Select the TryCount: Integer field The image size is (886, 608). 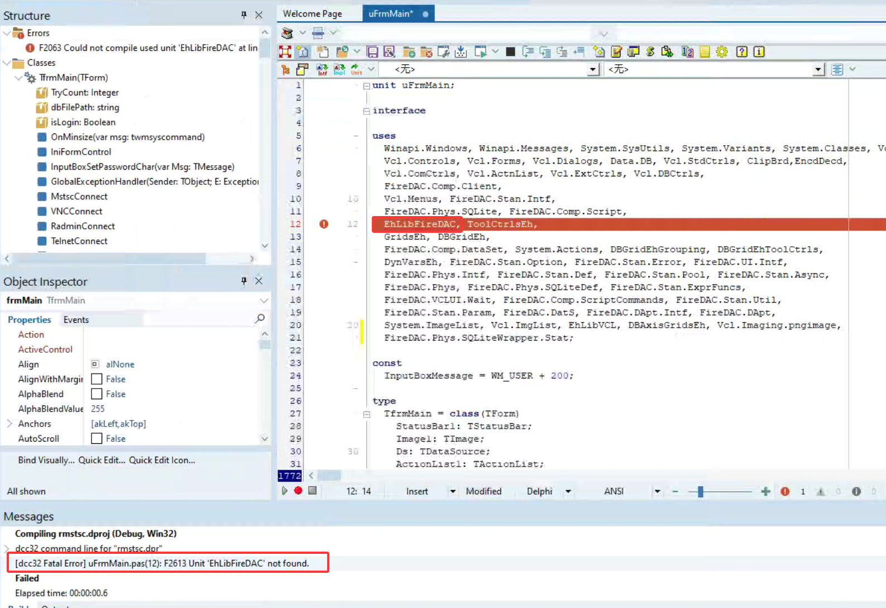click(x=85, y=92)
